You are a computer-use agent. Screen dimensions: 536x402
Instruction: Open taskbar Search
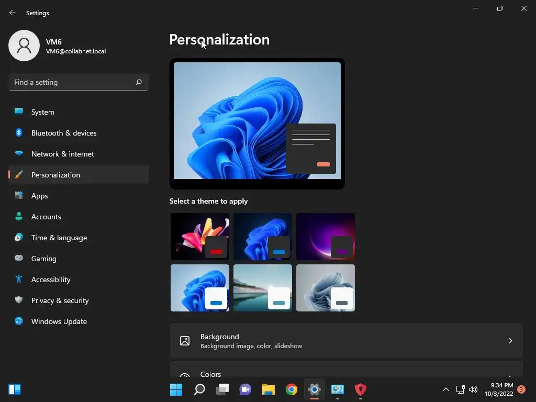click(199, 389)
